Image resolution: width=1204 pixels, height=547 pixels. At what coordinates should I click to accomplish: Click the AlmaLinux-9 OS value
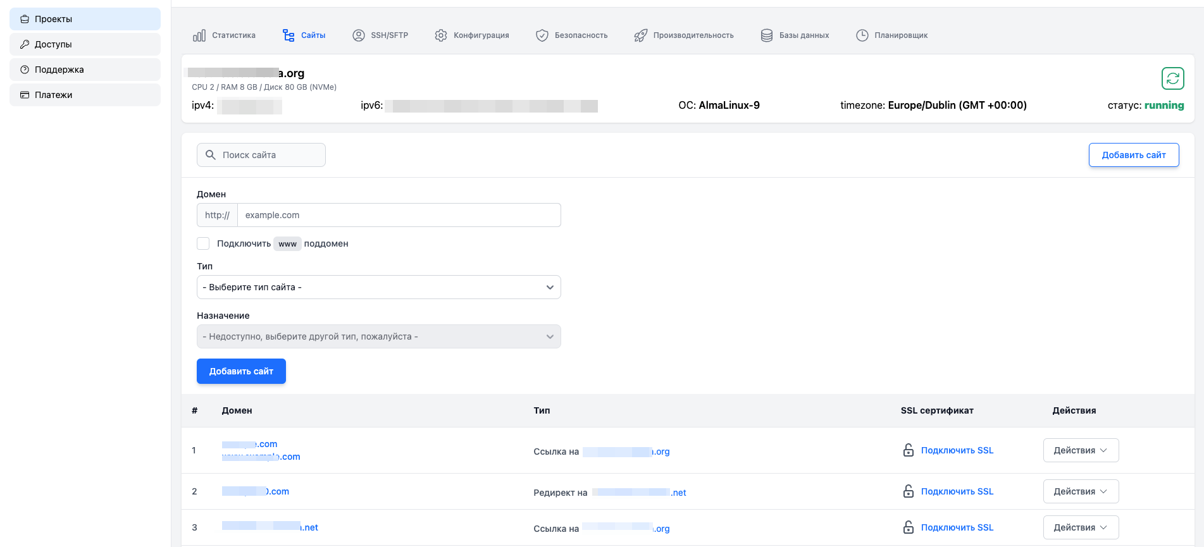729,105
